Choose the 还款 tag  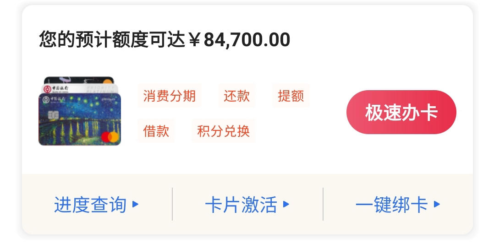coord(236,96)
